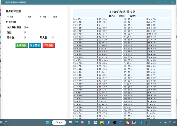
Task: Enable the 混合运算 mixed operations checkbox
Action: click(x=7, y=22)
